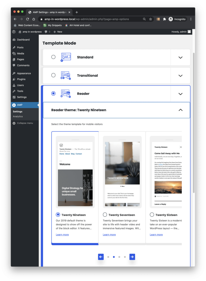Expand the Transitional mode details chevron
Viewport: 206px width, 281px height.
tap(181, 76)
